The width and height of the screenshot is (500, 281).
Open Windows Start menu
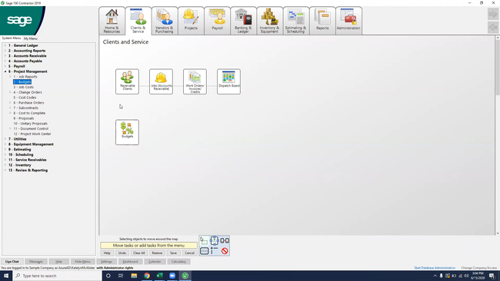pos(6,276)
